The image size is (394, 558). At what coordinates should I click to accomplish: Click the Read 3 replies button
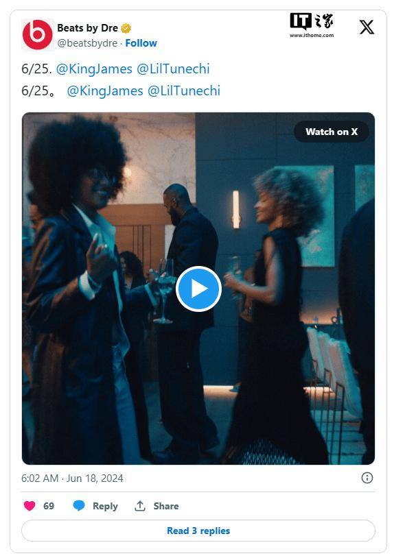(x=198, y=531)
